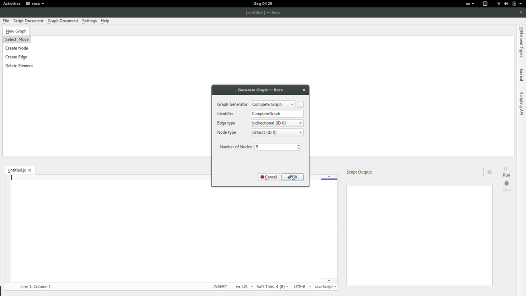This screenshot has width=526, height=296.
Task: Close the untitled.js tab with its x icon
Action: tap(30, 170)
